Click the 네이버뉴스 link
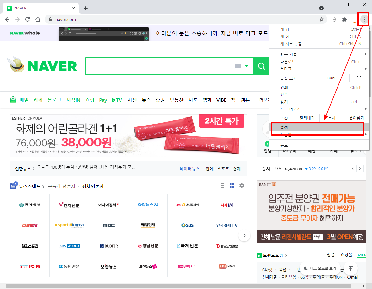This screenshot has height=289, width=372. pos(189,169)
